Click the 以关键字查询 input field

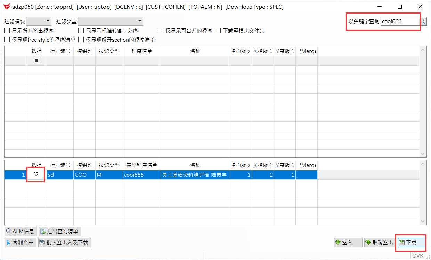pyautogui.click(x=400, y=21)
